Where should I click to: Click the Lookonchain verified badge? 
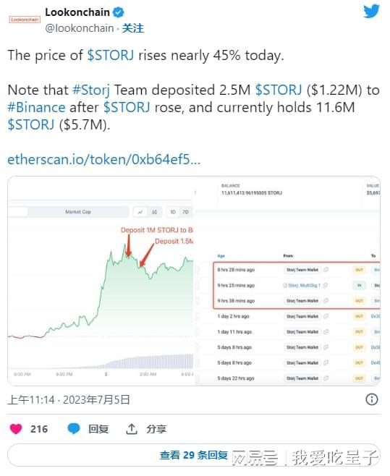[x=118, y=12]
